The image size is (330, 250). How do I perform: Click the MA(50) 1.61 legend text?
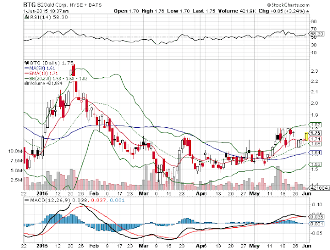coord(42,68)
